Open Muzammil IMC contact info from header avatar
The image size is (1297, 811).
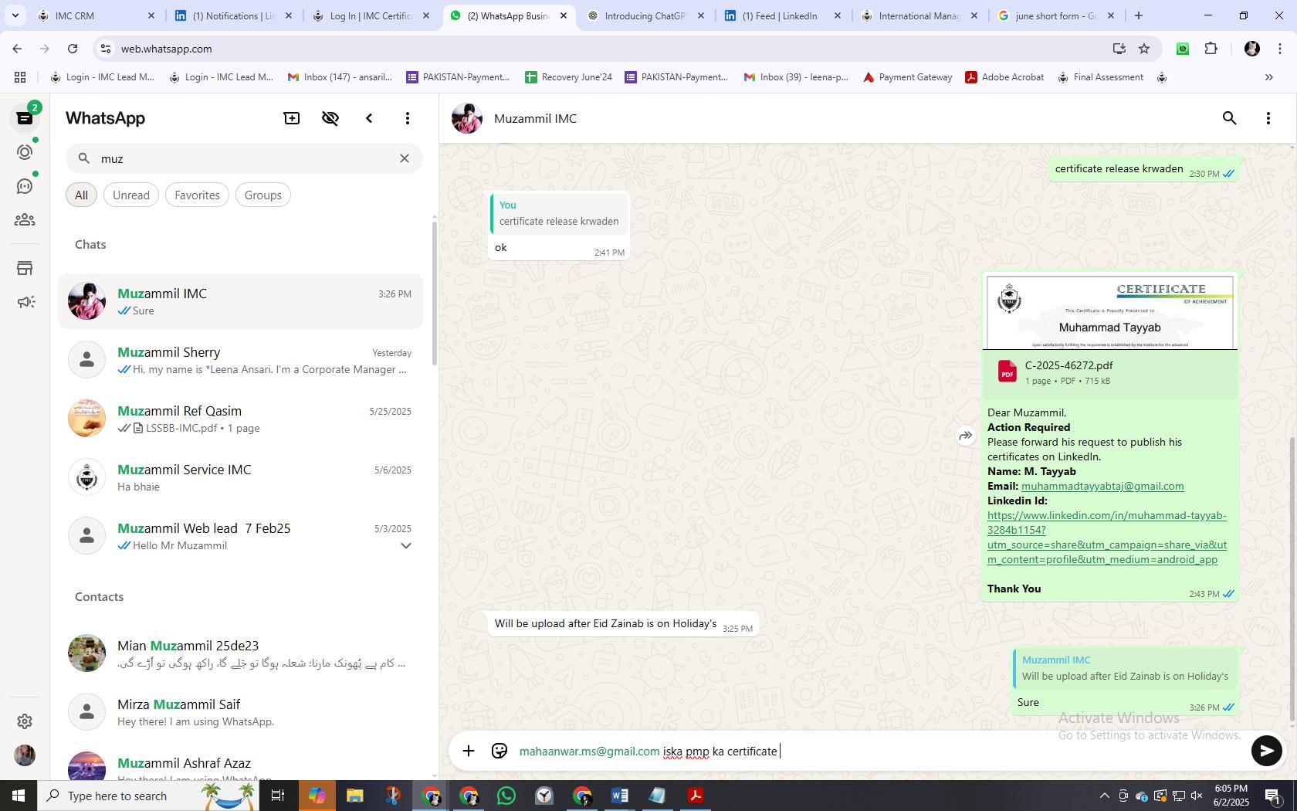(467, 118)
